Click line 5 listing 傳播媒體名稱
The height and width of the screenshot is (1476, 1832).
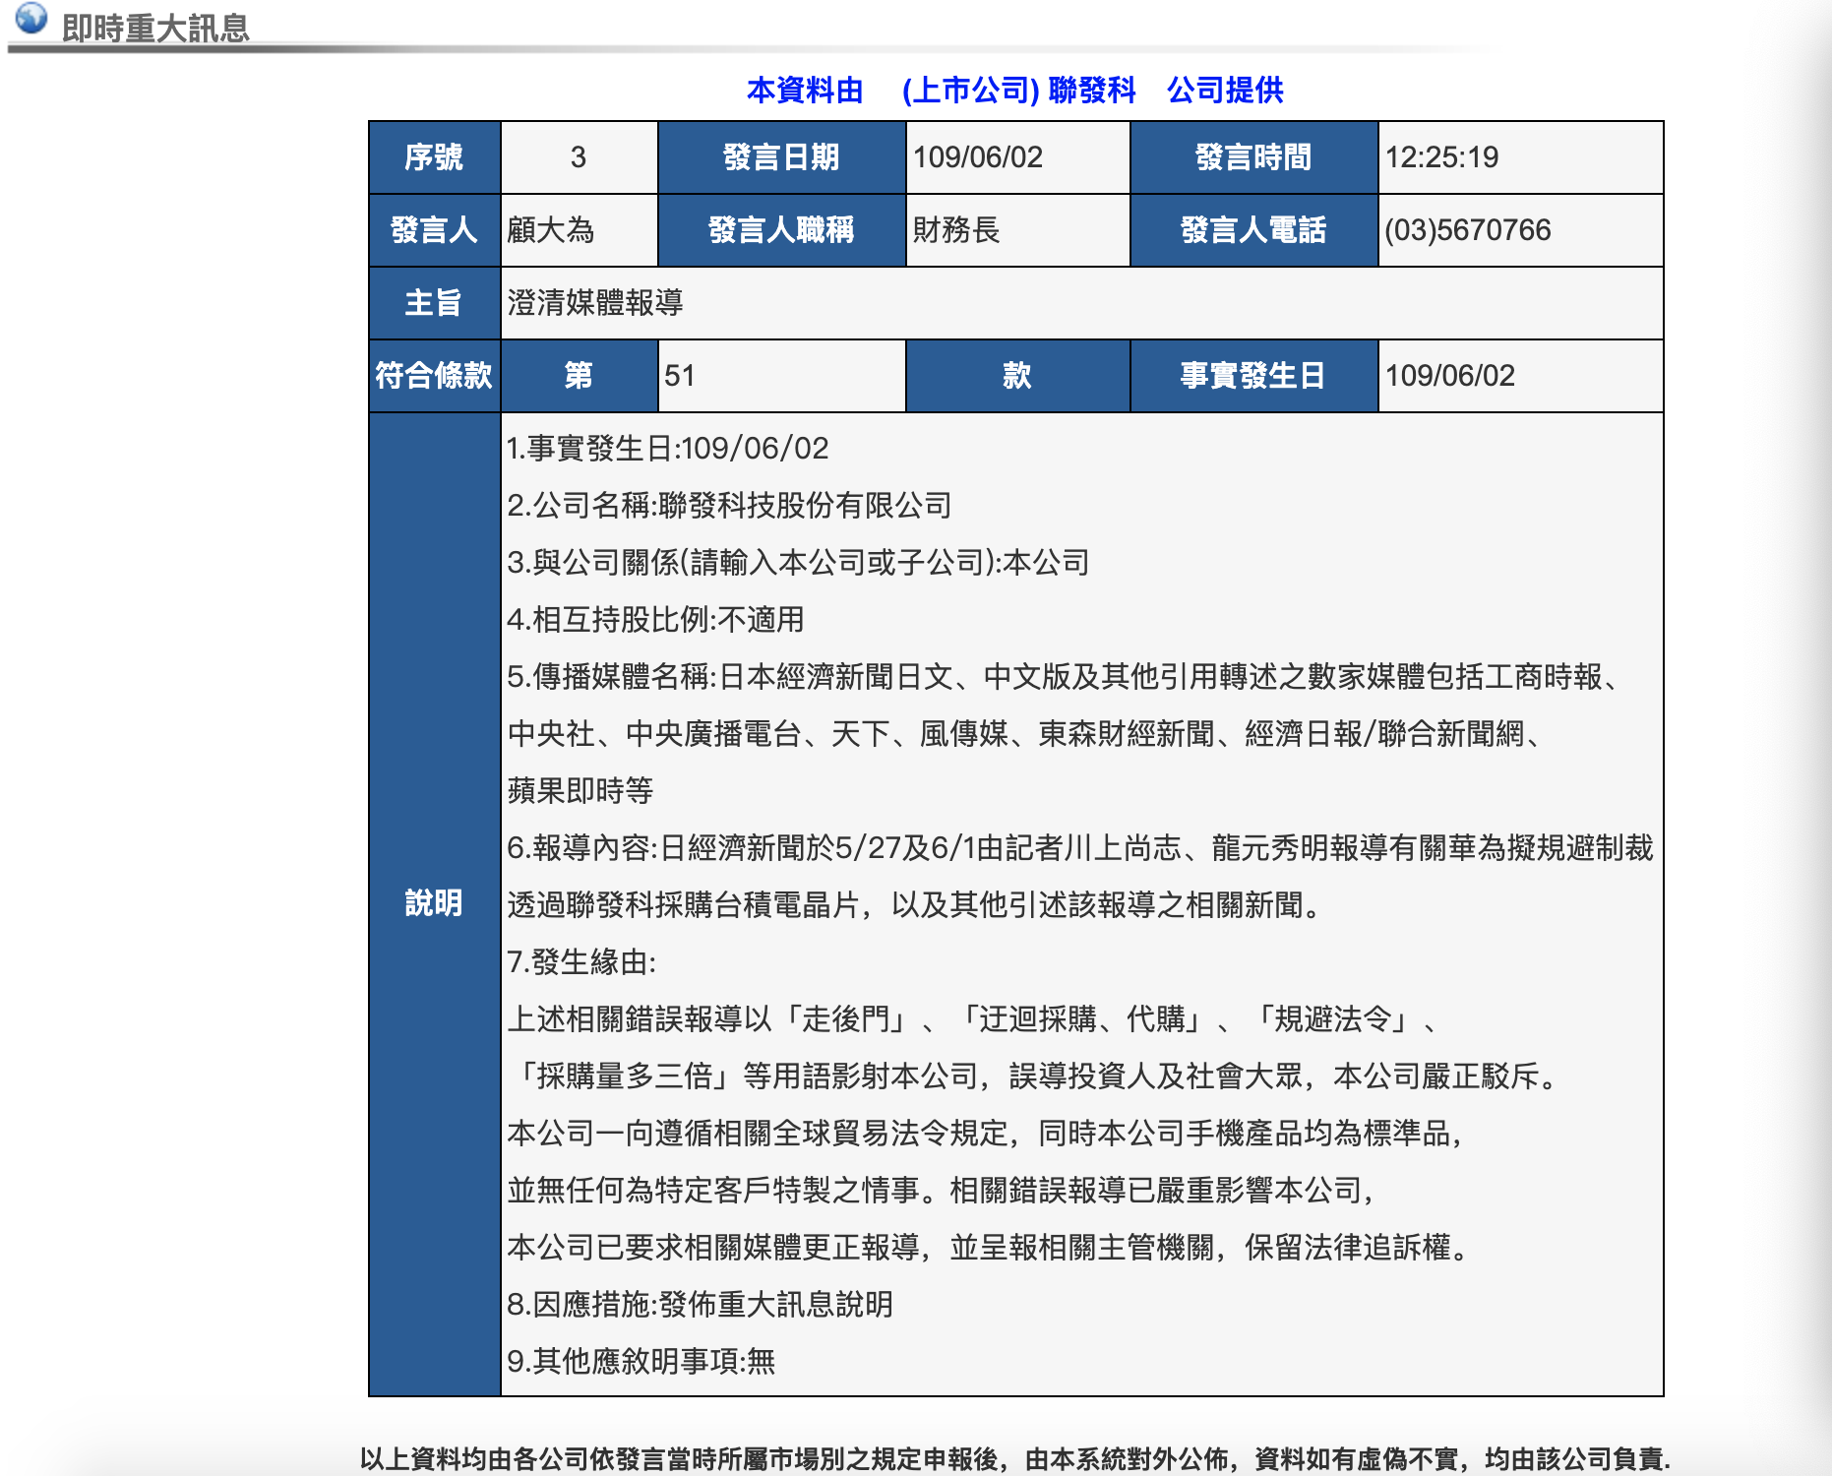point(1063,677)
